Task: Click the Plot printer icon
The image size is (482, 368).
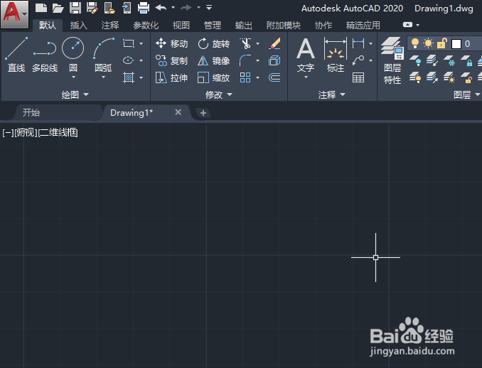Action: [x=143, y=8]
